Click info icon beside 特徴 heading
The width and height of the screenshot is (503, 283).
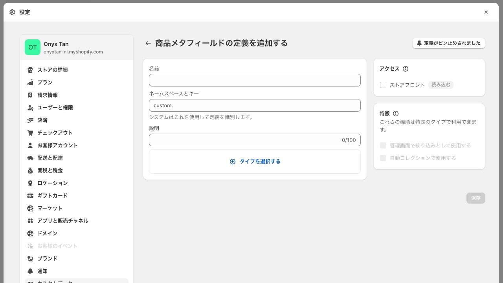click(x=396, y=114)
